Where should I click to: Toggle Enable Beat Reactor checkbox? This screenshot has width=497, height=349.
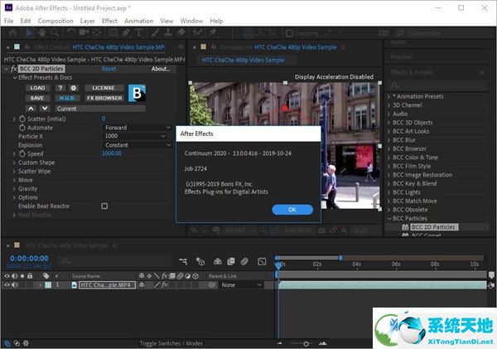tap(104, 206)
